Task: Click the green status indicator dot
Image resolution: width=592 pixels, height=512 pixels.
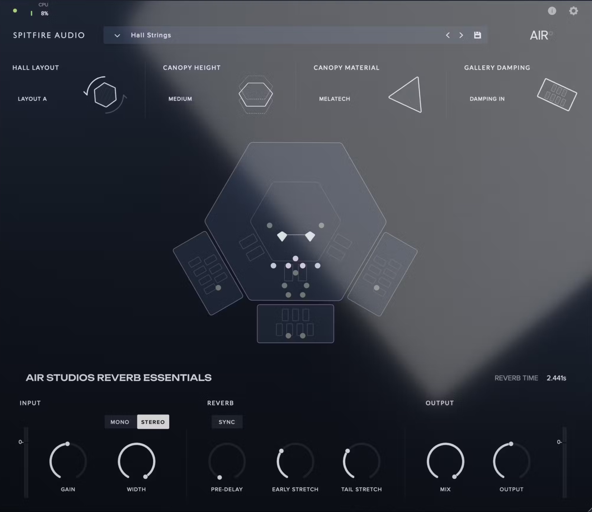Action: [x=15, y=11]
